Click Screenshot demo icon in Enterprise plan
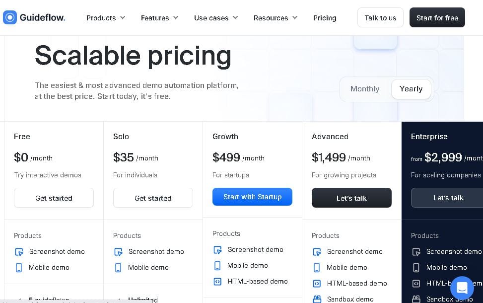The height and width of the screenshot is (303, 483). click(416, 252)
